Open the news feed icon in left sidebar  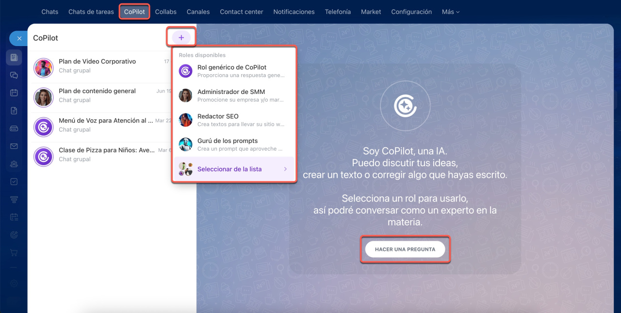tap(14, 58)
